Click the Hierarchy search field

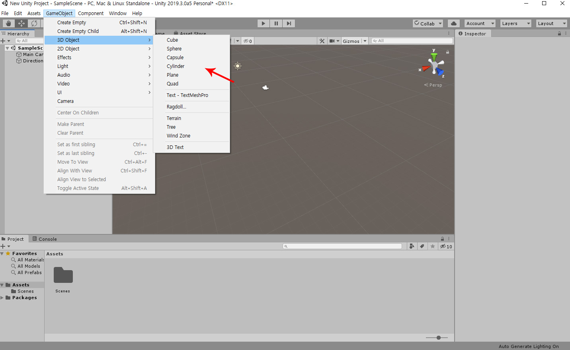point(29,41)
